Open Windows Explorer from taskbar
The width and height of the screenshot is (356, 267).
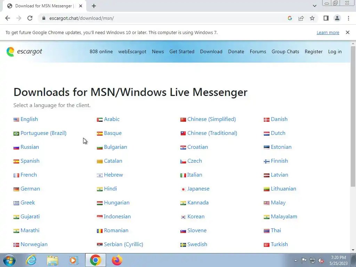point(52,260)
